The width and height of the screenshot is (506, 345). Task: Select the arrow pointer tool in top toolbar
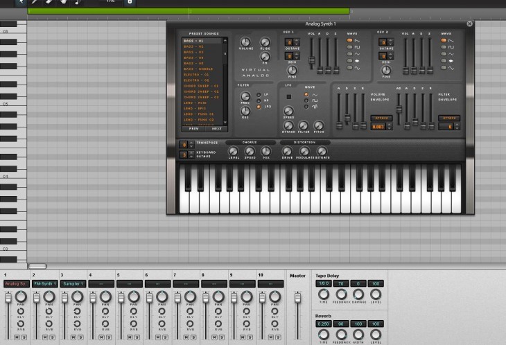tap(21, 2)
